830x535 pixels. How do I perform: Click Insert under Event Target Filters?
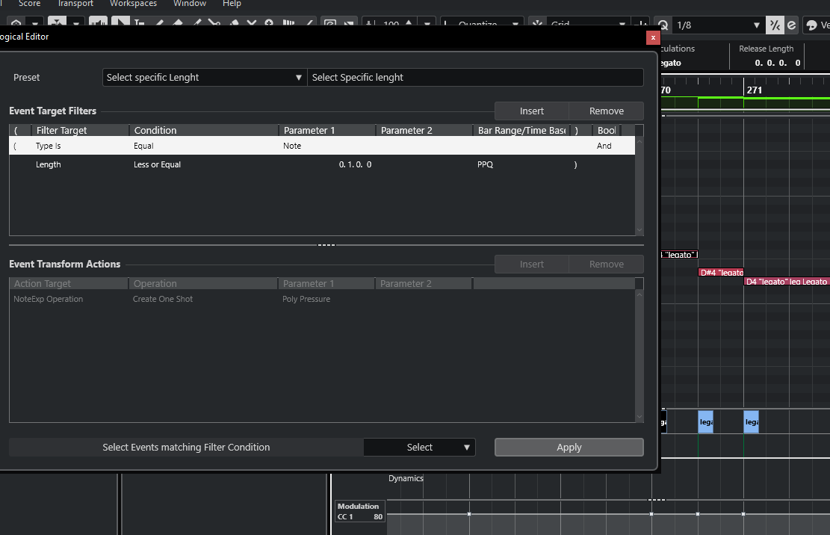pos(531,111)
